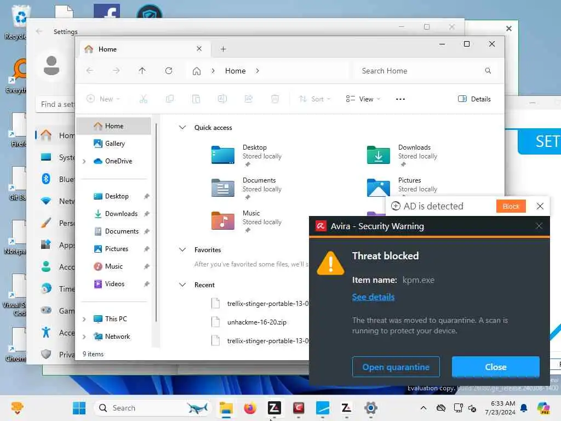Image resolution: width=561 pixels, height=421 pixels.
Task: Open the Music folder in Quick access
Action: coord(222,220)
